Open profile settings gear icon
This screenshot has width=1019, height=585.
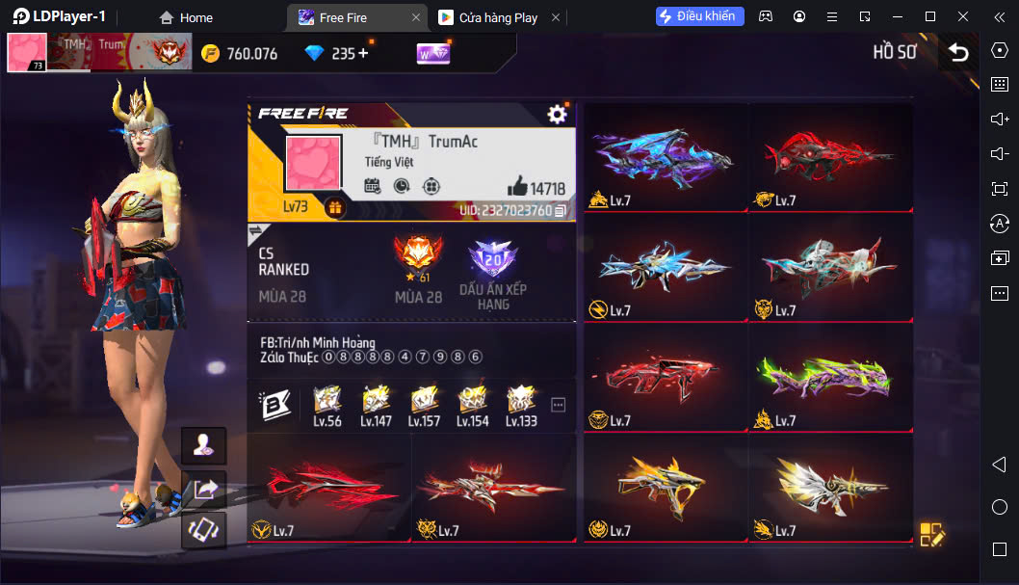[x=557, y=115]
